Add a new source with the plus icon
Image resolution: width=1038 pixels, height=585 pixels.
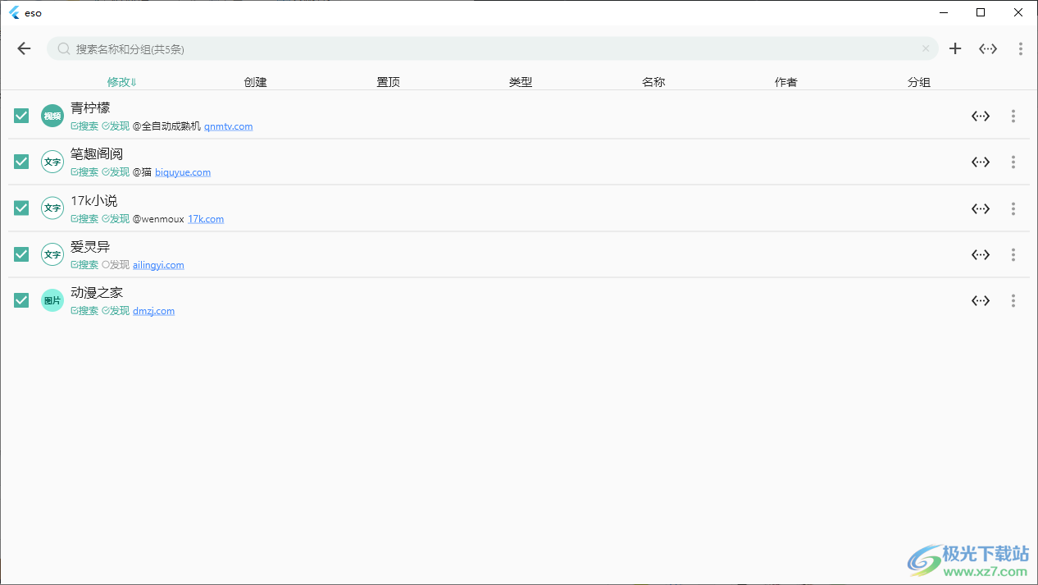(955, 48)
